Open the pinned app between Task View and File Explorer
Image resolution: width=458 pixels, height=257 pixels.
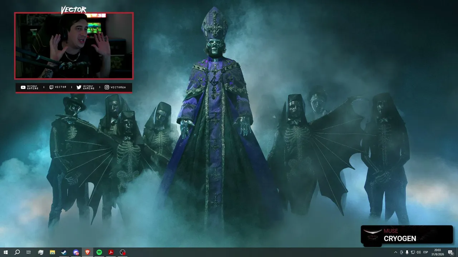(40, 252)
